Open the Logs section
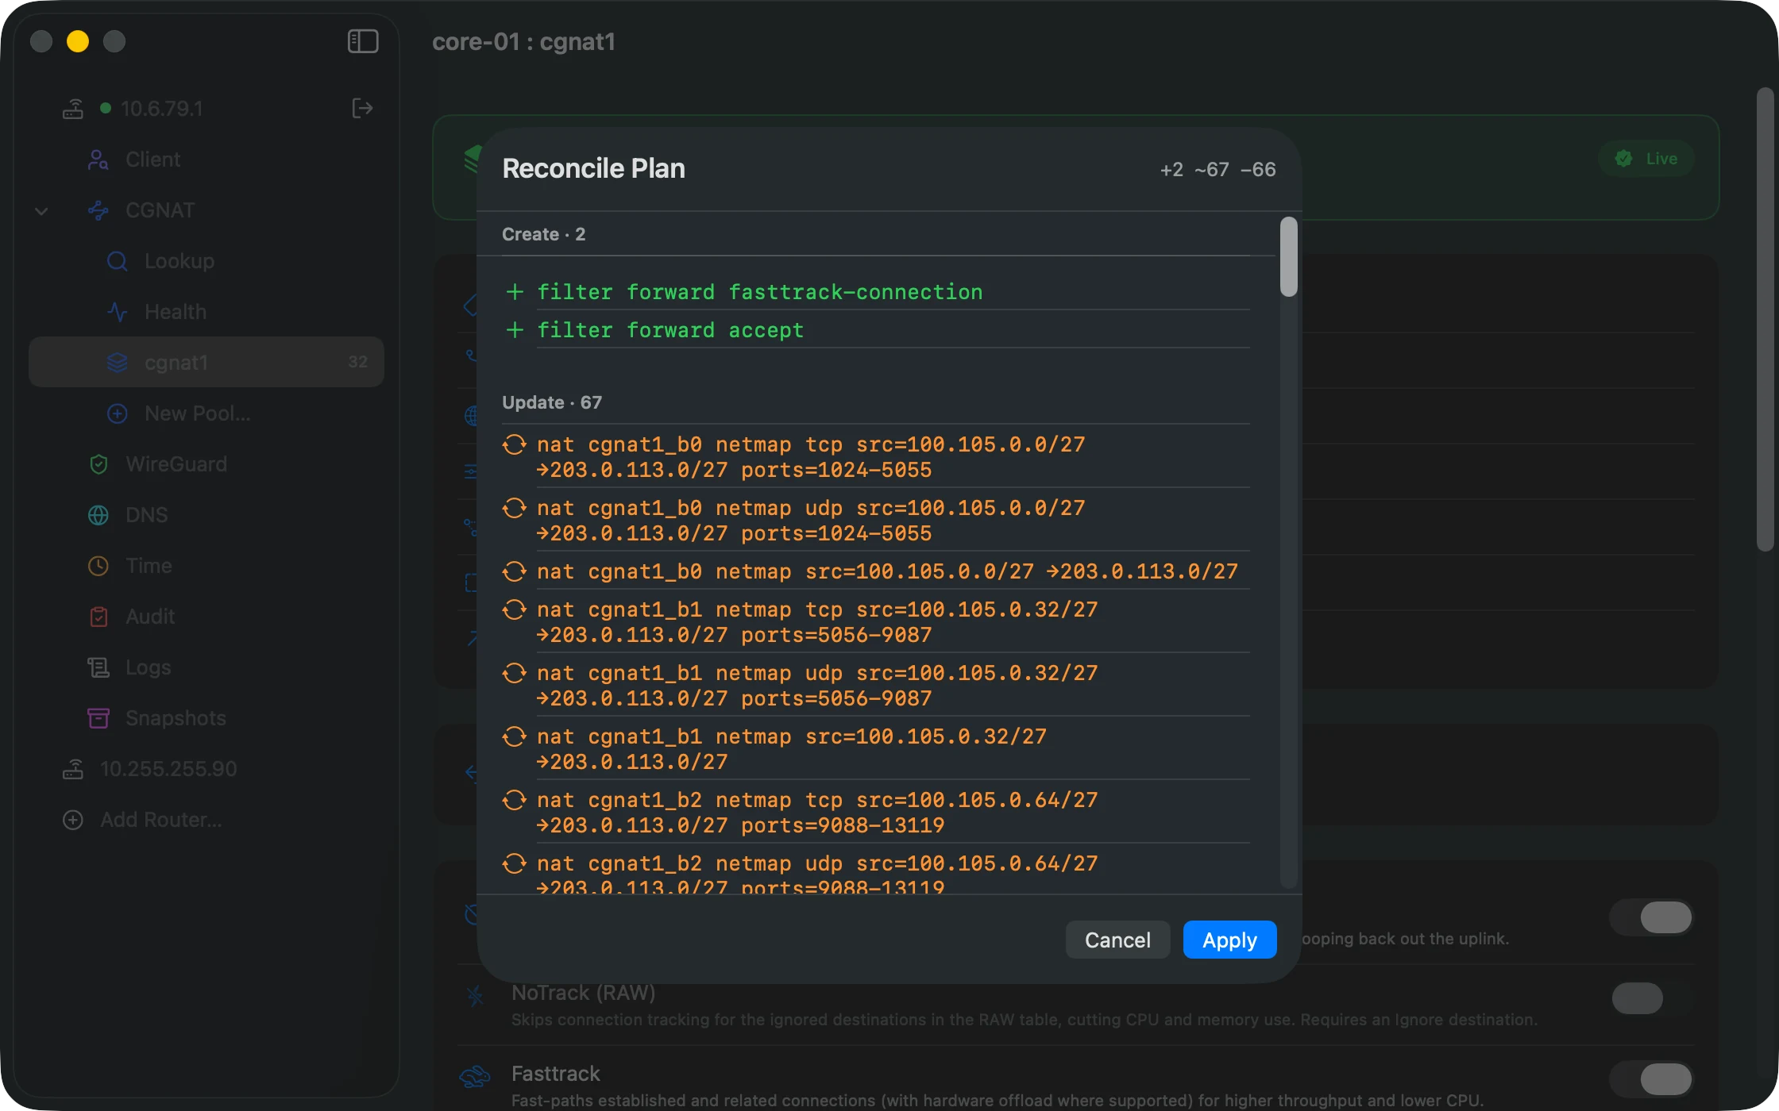This screenshot has height=1111, width=1779. pos(206,667)
